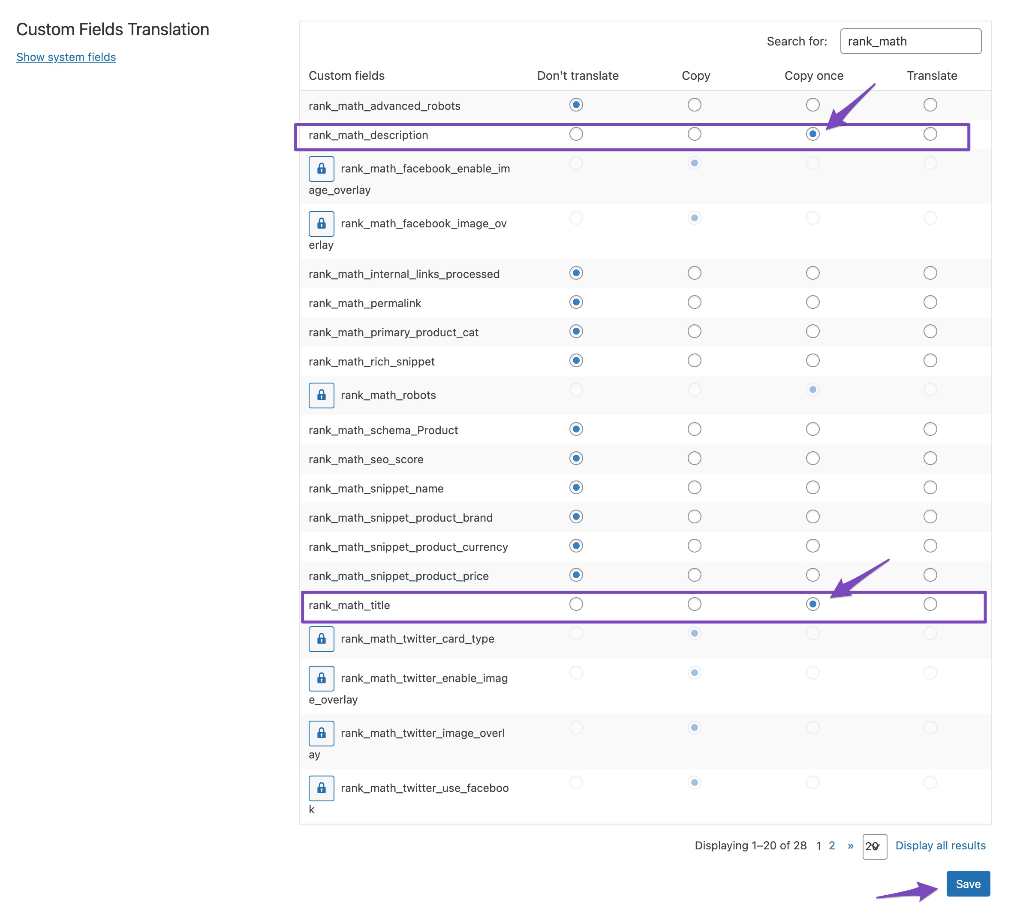This screenshot has height=912, width=1011.
Task: Set rank_math_title to Translate
Action: [x=930, y=604]
